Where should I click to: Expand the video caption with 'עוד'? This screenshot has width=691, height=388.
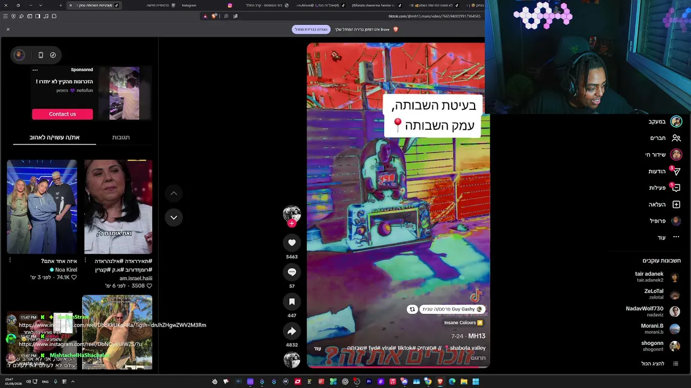pyautogui.click(x=317, y=348)
